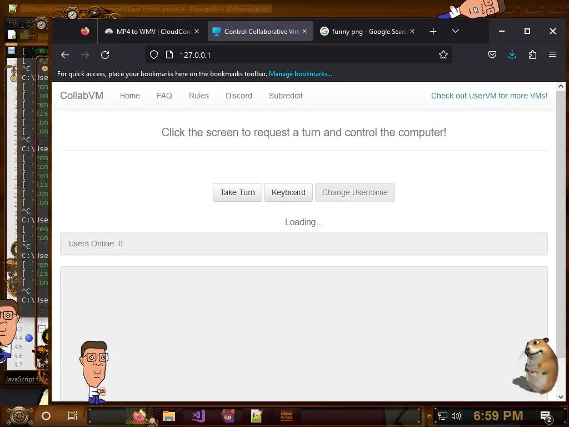Click the Loading... status text
The image size is (569, 427).
pyautogui.click(x=304, y=222)
